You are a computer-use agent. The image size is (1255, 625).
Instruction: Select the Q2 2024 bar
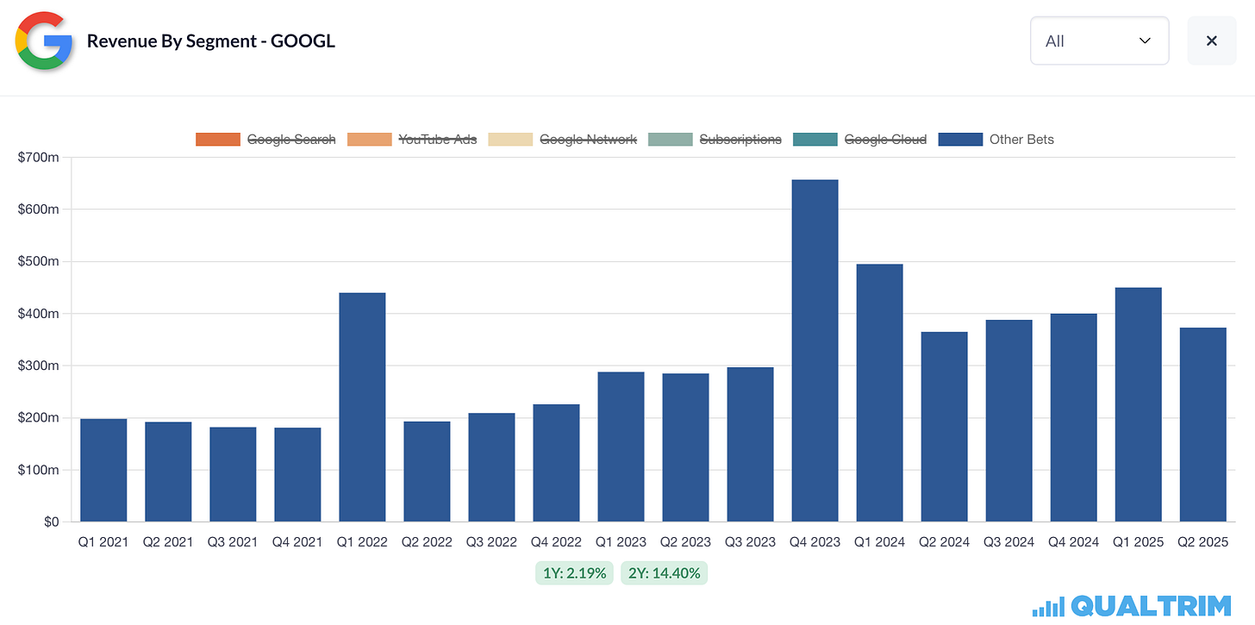(944, 427)
